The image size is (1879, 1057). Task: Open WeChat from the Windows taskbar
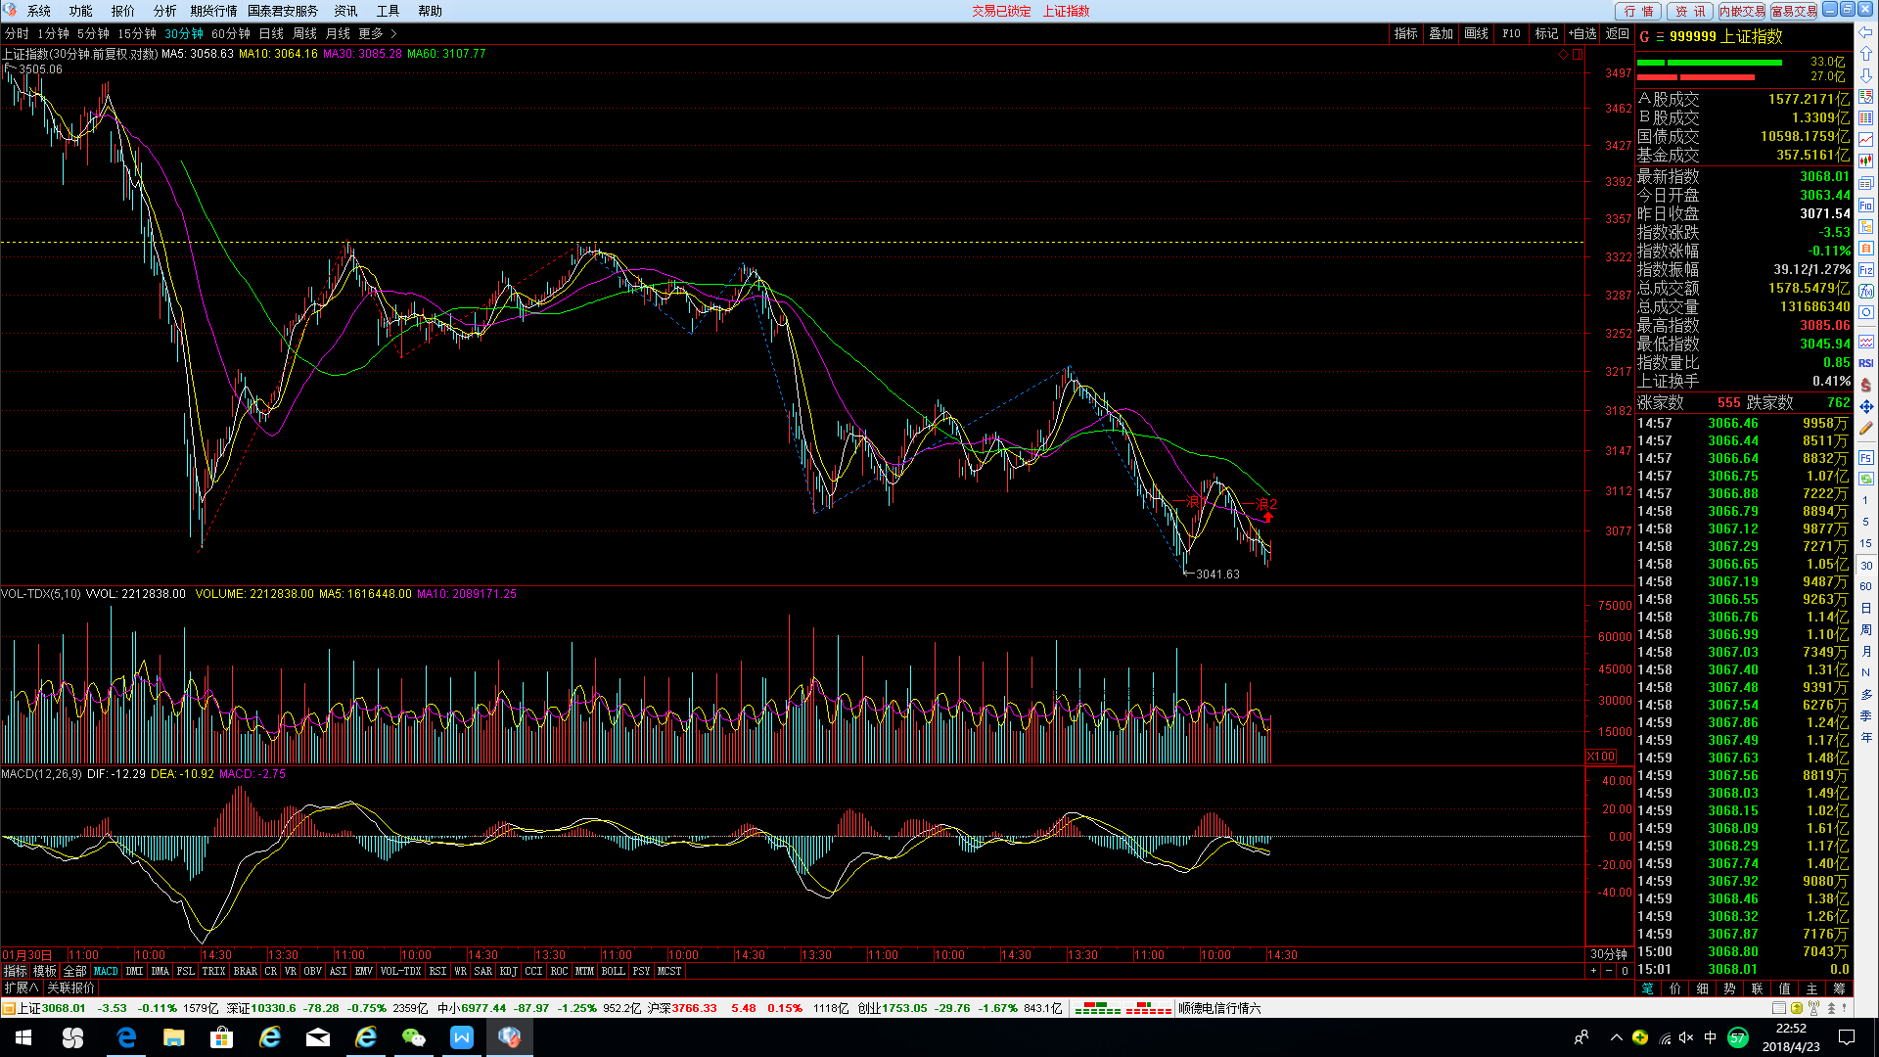click(413, 1037)
